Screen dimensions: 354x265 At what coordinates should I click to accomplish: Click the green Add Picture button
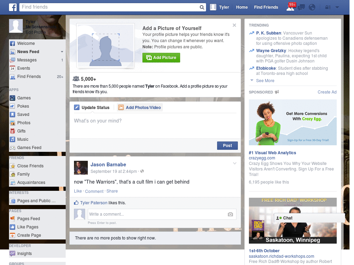click(x=161, y=58)
